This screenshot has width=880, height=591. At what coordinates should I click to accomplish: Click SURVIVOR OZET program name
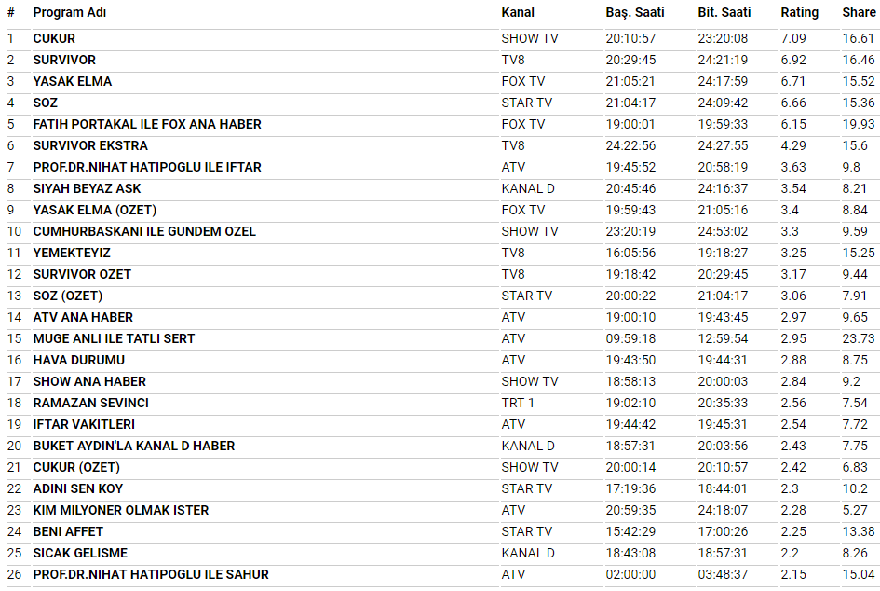pyautogui.click(x=82, y=274)
